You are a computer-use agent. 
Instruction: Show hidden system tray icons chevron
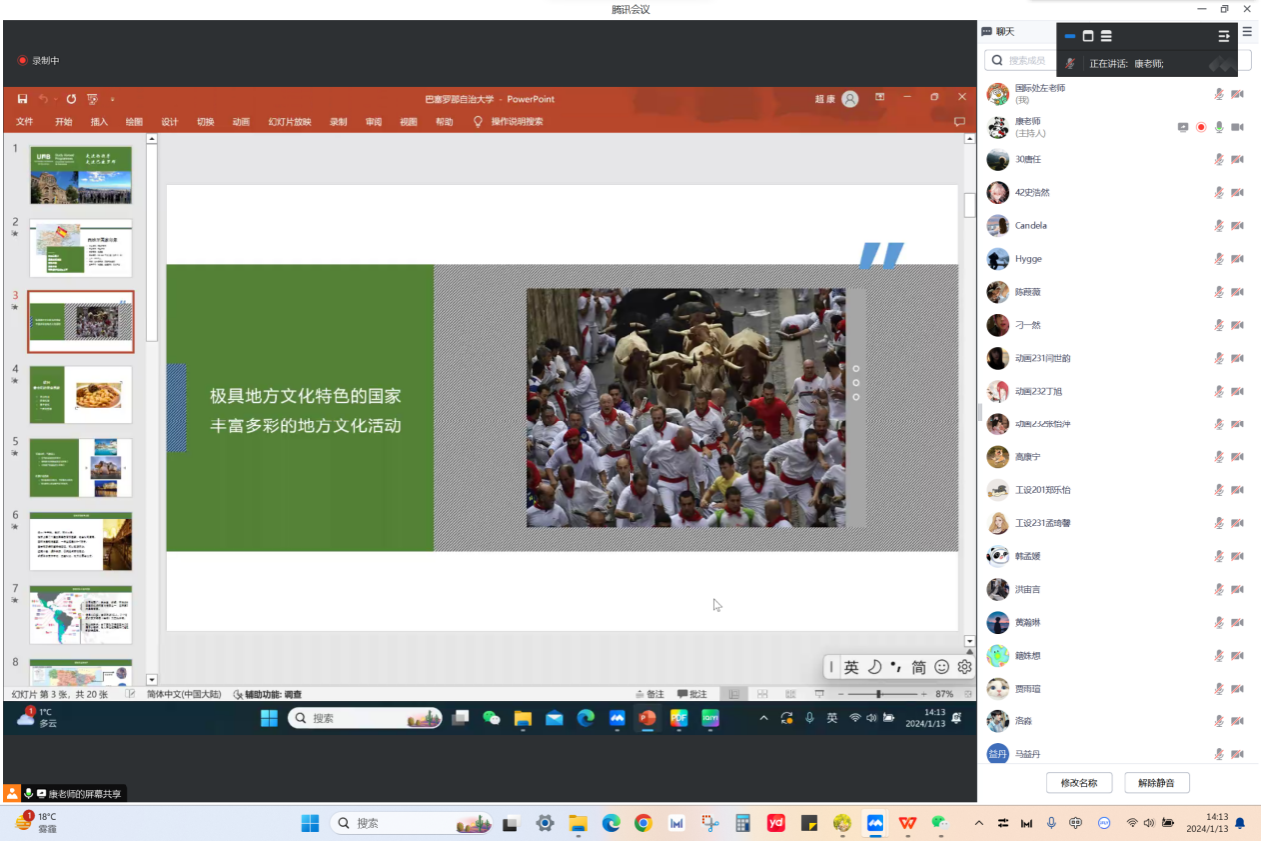coord(978,823)
